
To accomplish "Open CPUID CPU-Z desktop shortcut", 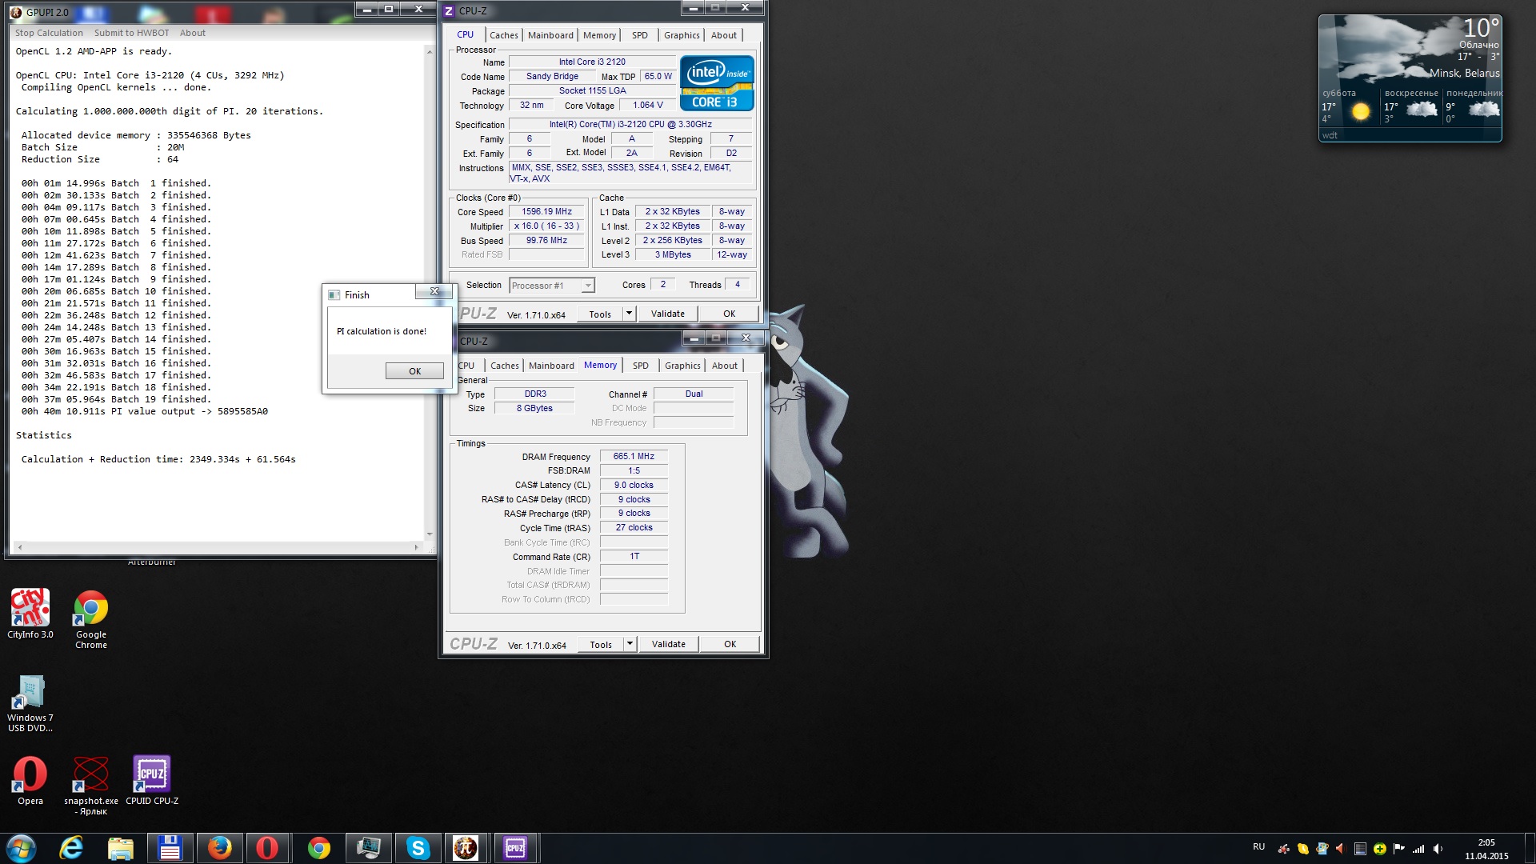I will point(152,781).
